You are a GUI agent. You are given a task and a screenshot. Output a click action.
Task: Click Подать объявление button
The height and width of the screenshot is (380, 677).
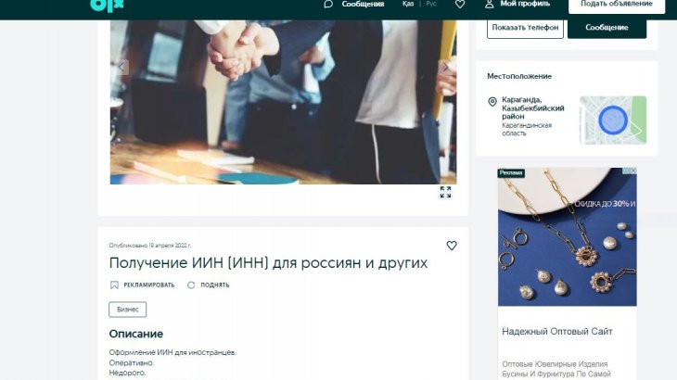click(617, 5)
